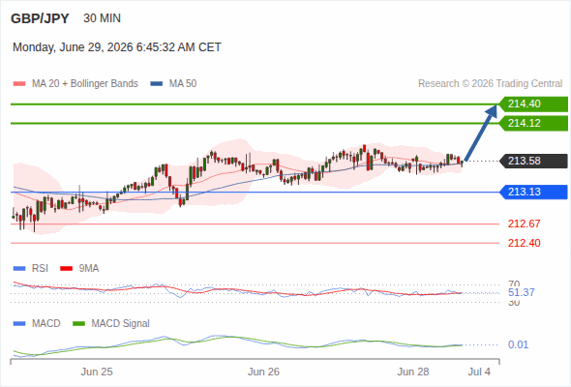Click the Research Trading Central copyright text
This screenshot has height=387, width=571.
click(490, 84)
